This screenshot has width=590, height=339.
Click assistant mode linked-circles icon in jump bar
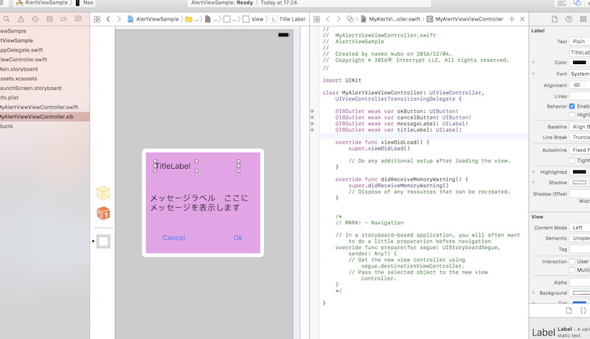350,18
